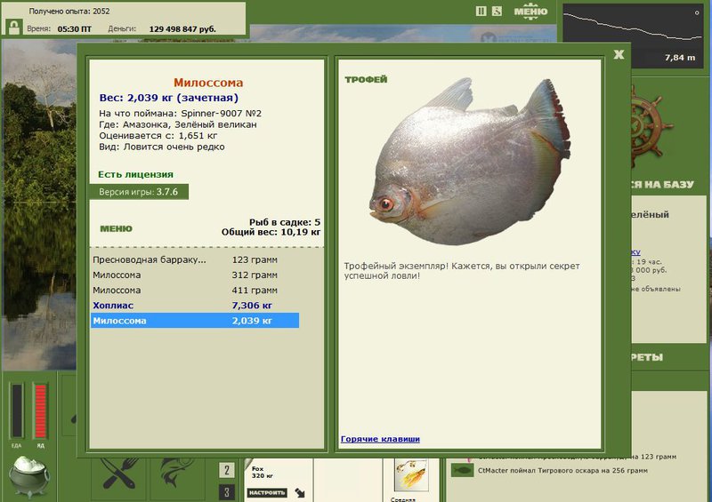Viewport: 712px width, 502px height.
Task: Click the trophy Милоссома fish picture
Action: (470, 161)
